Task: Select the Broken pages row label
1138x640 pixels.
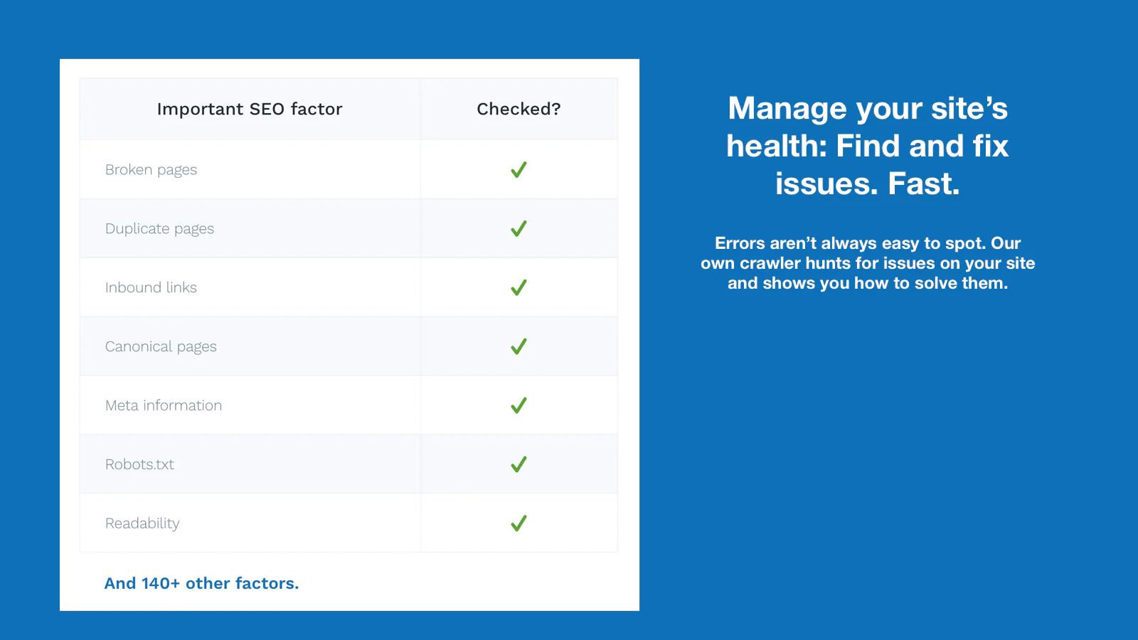Action: [x=151, y=170]
